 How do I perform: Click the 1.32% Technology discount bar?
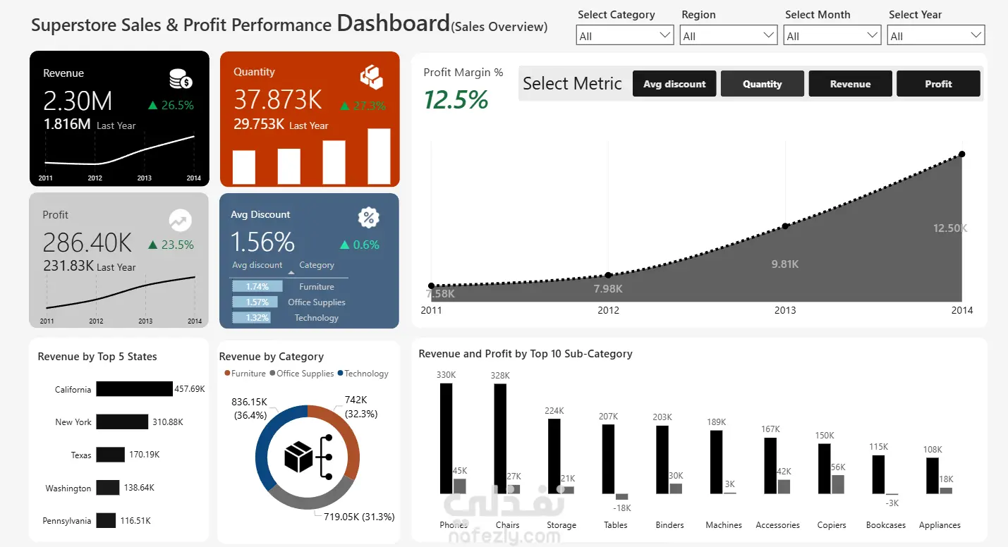250,317
